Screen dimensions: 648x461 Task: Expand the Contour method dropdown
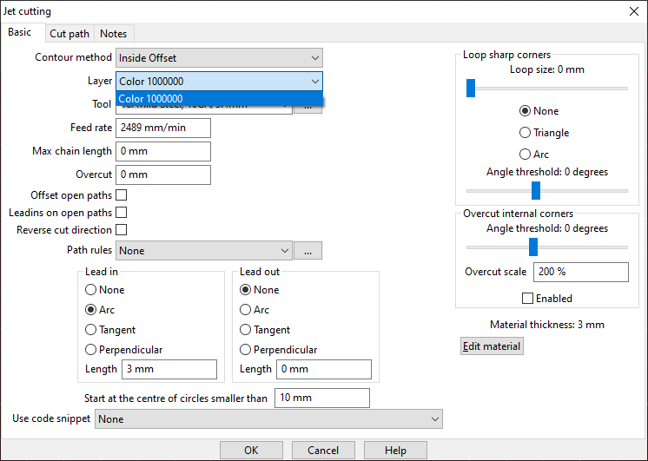219,58
